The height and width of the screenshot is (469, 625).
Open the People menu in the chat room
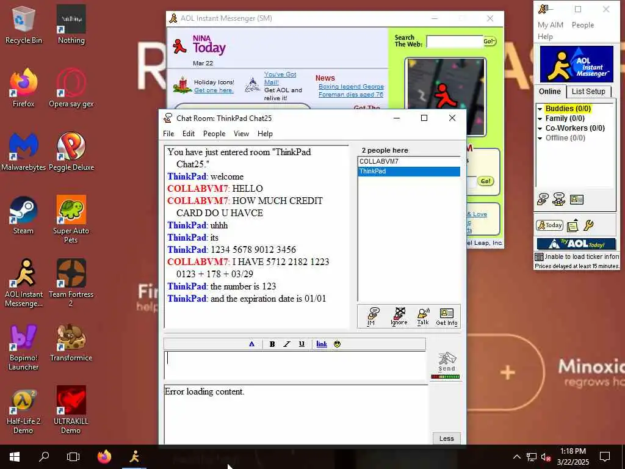coord(214,134)
